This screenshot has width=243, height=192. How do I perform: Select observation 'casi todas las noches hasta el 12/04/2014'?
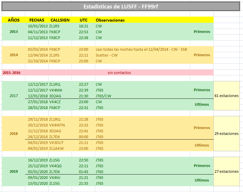(141, 49)
